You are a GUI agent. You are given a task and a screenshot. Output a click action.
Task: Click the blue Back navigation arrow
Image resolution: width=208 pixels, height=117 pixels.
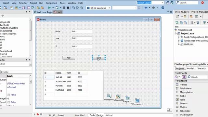[x=146, y=8]
